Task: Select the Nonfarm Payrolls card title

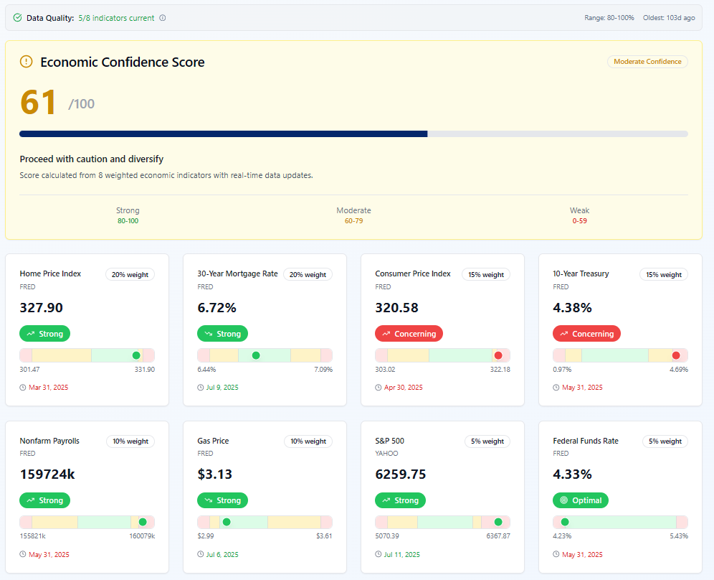Action: coord(49,441)
